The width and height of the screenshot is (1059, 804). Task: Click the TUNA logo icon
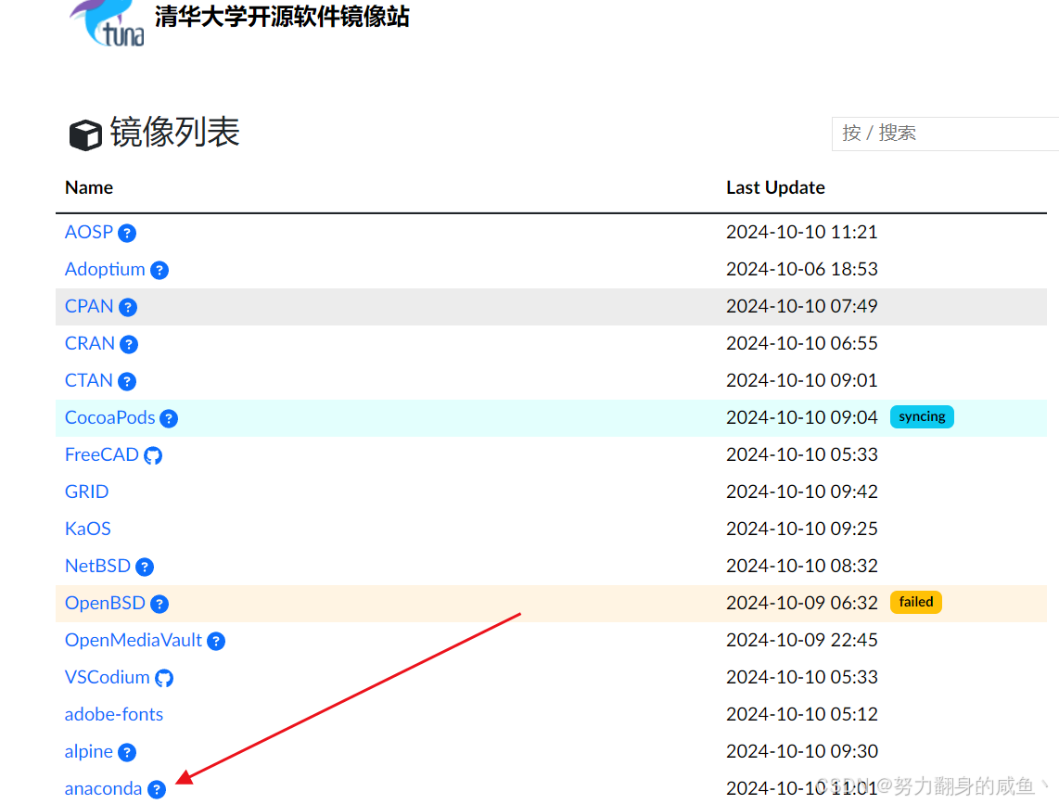click(107, 24)
